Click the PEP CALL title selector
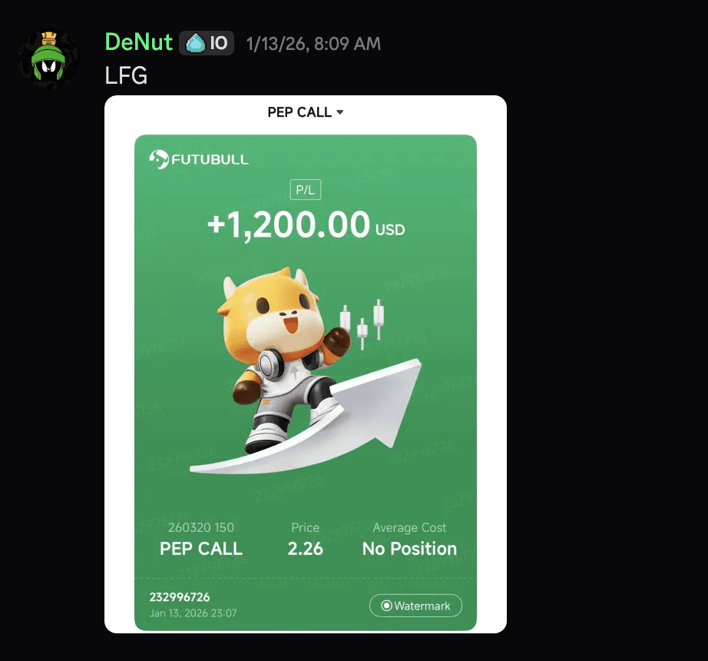 click(x=305, y=112)
